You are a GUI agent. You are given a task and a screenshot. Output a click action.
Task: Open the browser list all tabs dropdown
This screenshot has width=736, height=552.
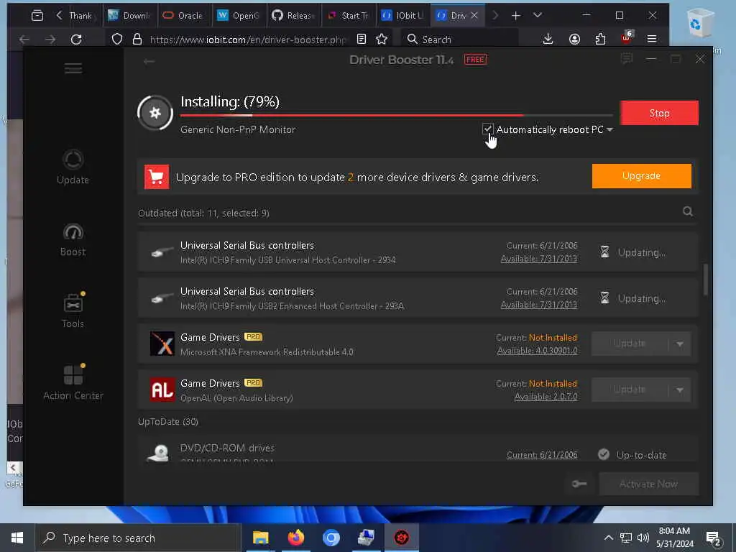coord(538,16)
